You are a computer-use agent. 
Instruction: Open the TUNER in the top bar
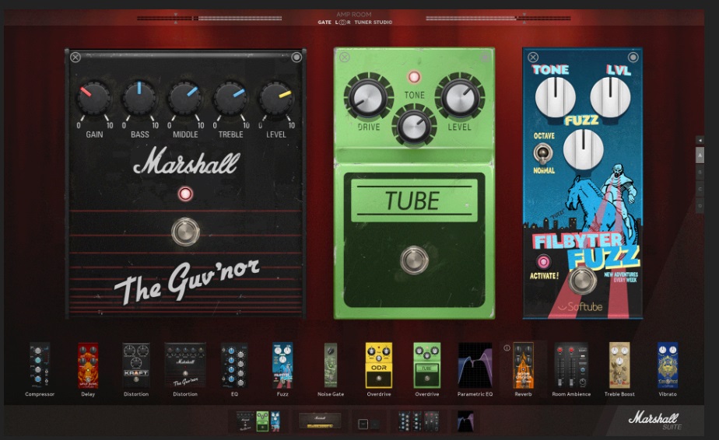363,22
